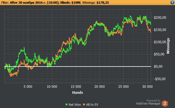Click the filter date After 30 ноября 2016
The image size is (175, 108).
click(28, 3)
